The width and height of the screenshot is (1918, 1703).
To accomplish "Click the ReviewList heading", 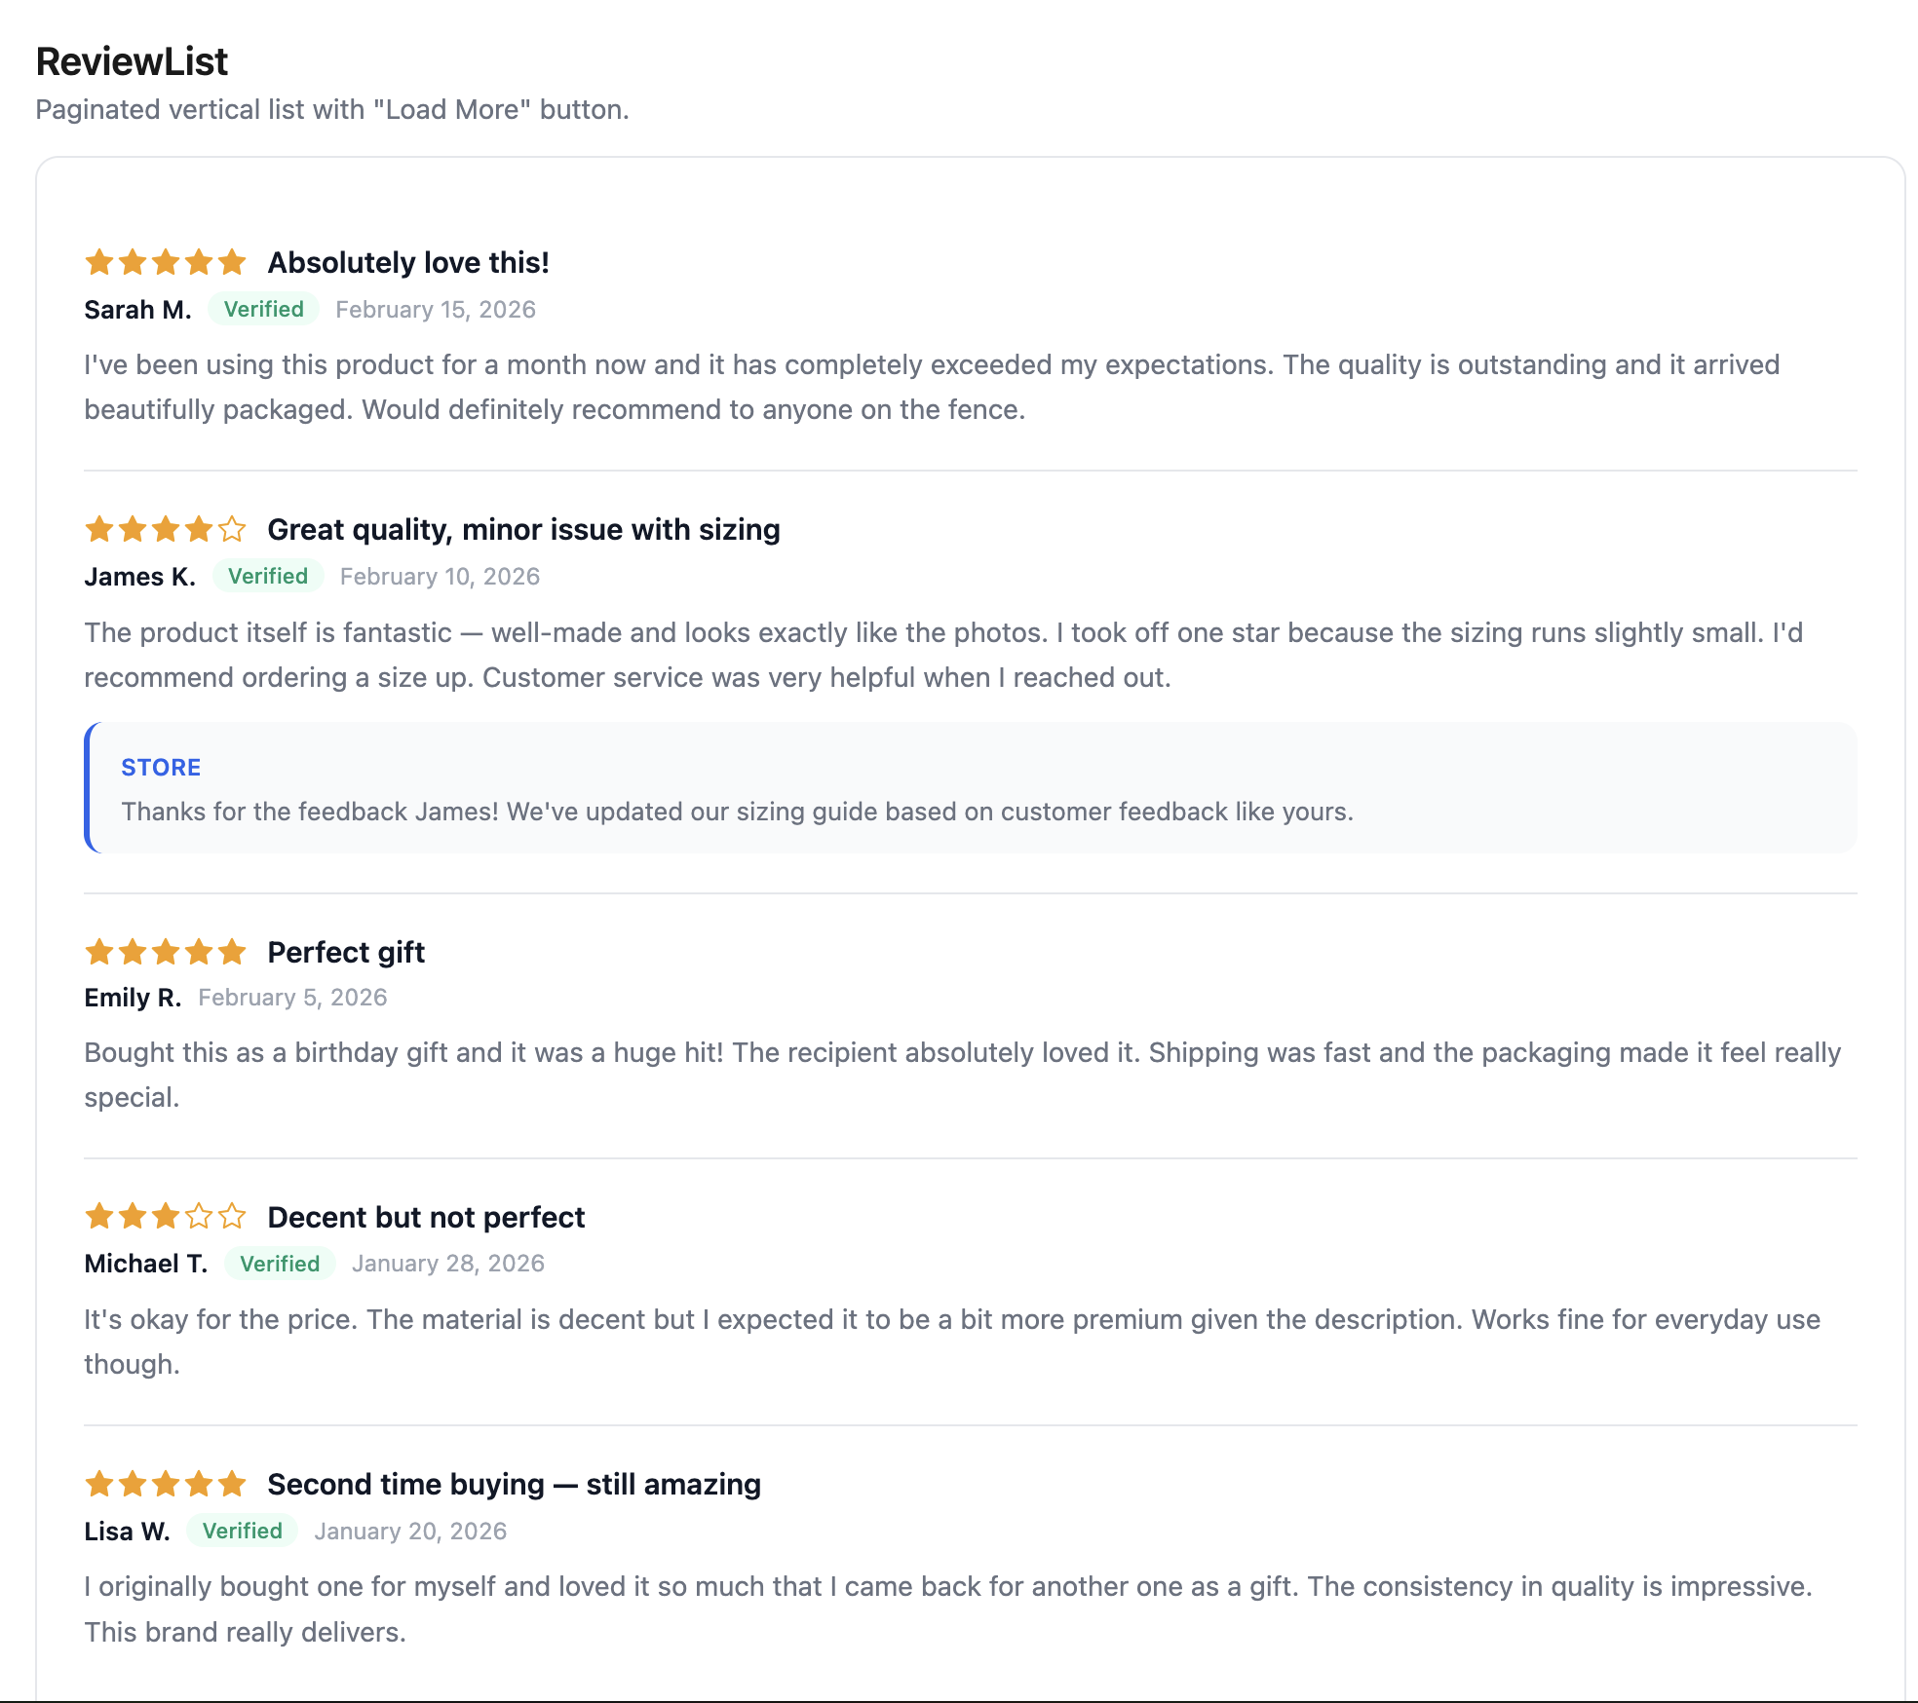I will click(x=131, y=60).
